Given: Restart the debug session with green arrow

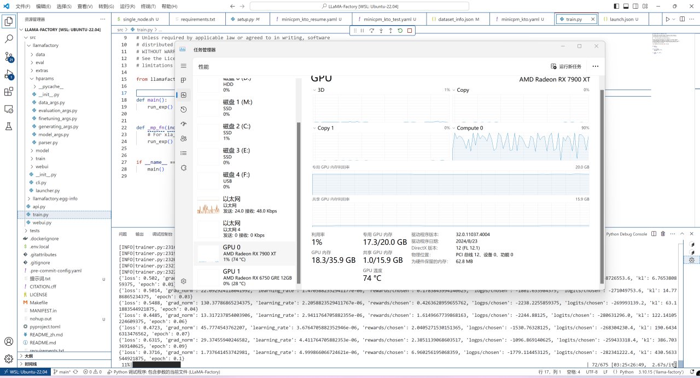Looking at the screenshot, I should coord(400,31).
